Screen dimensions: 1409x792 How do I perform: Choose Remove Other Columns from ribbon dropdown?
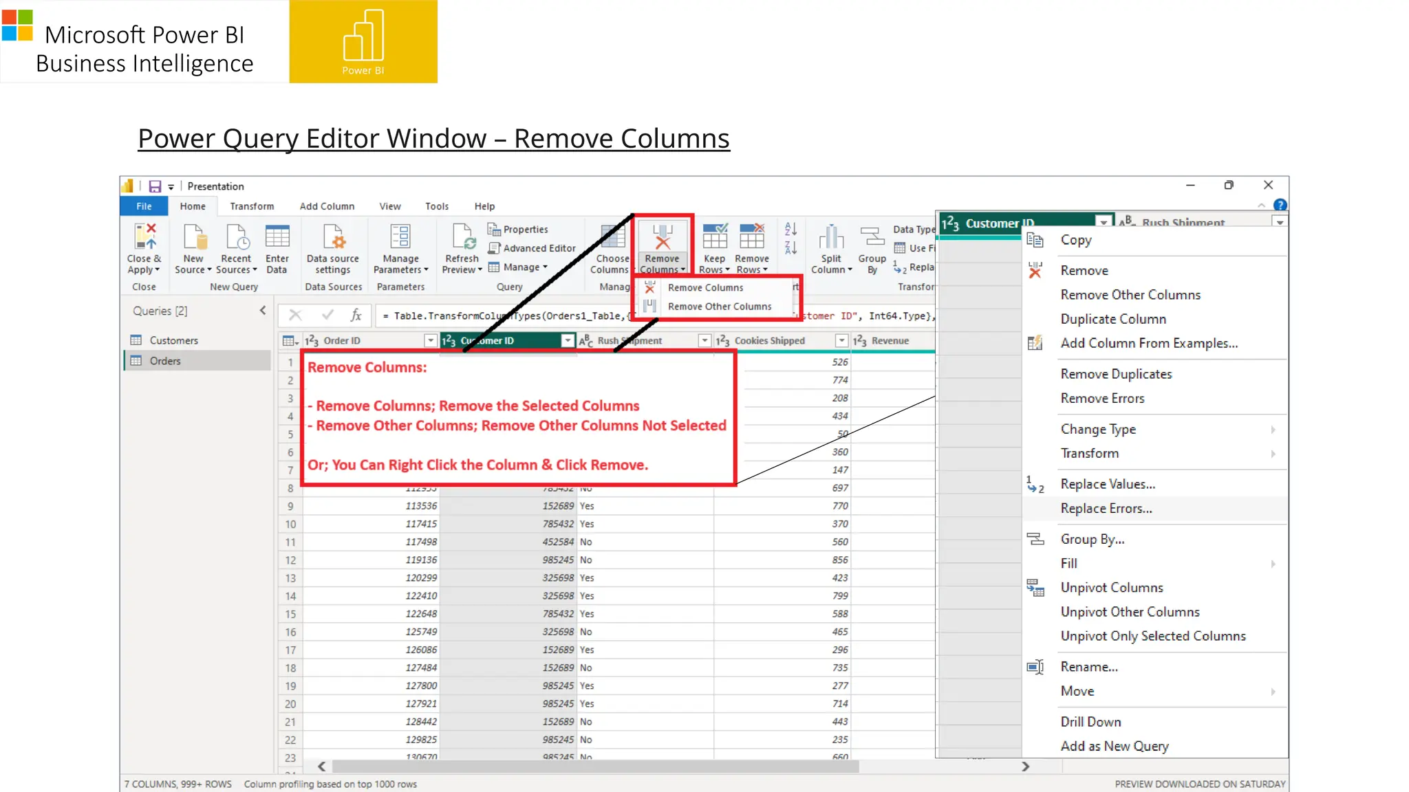tap(720, 307)
